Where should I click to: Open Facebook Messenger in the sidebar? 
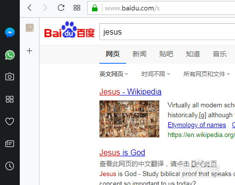coord(10,33)
